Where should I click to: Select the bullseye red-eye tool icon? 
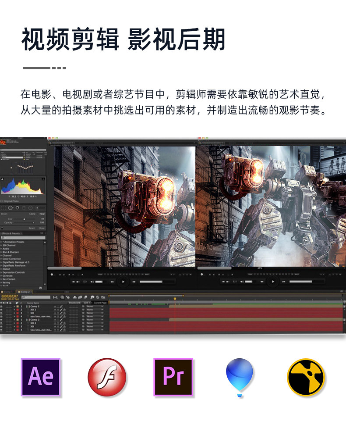pyautogui.click(x=18, y=208)
